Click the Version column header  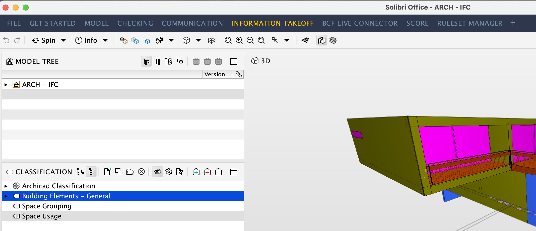(x=218, y=74)
